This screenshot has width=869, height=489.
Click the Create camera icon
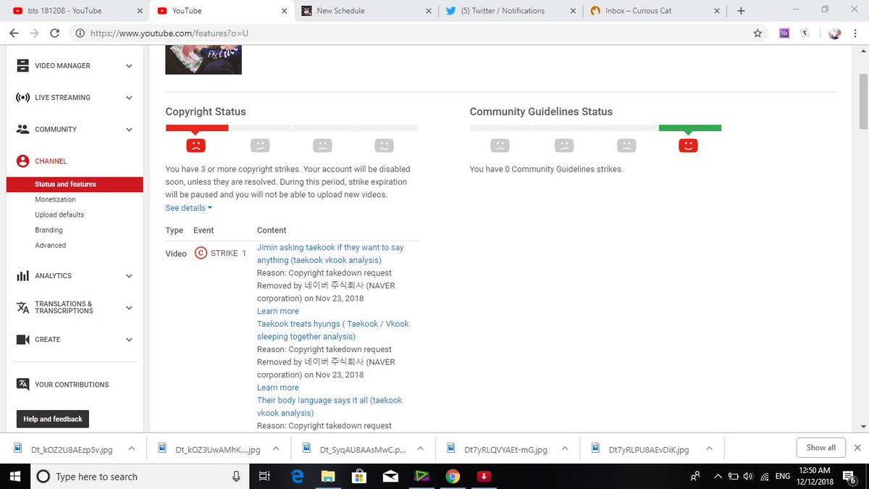click(22, 339)
